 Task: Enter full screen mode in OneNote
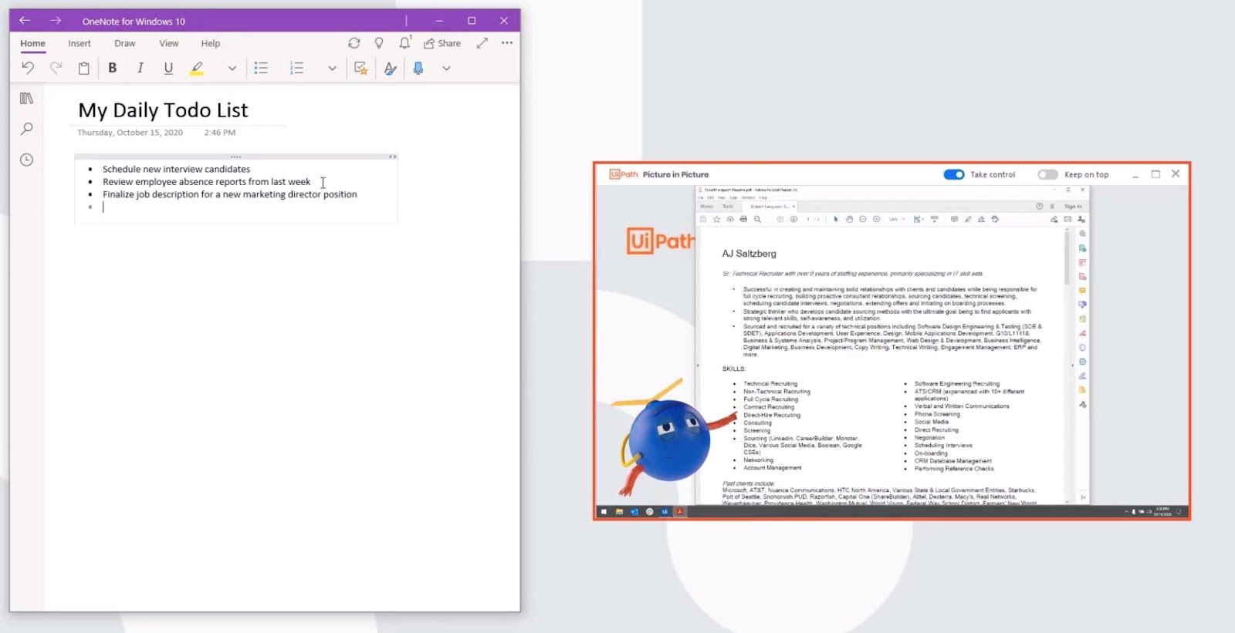(x=482, y=43)
